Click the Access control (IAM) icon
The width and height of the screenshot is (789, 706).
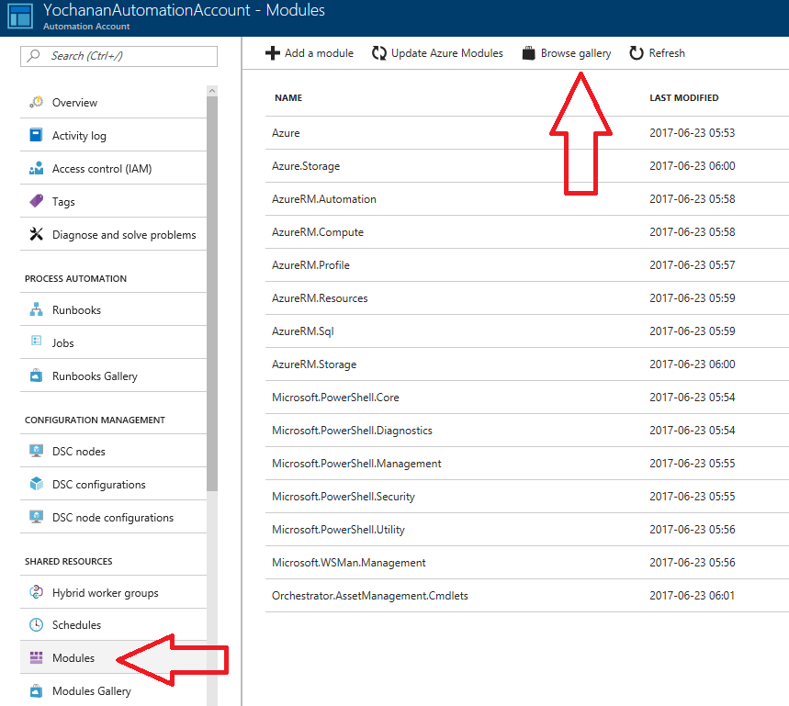(36, 168)
